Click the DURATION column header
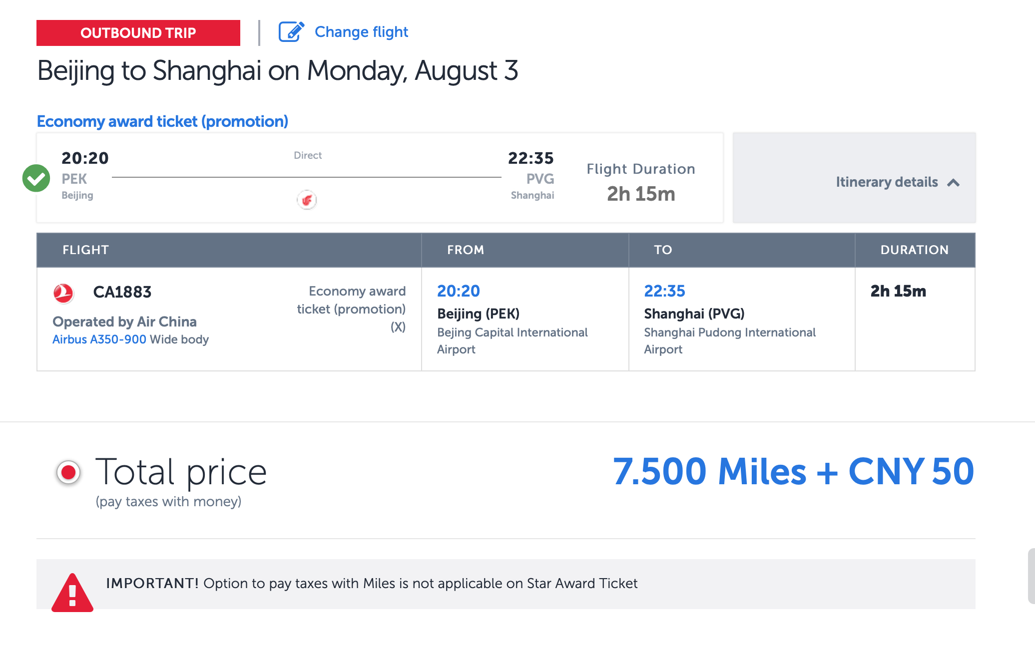The width and height of the screenshot is (1035, 653). tap(914, 250)
